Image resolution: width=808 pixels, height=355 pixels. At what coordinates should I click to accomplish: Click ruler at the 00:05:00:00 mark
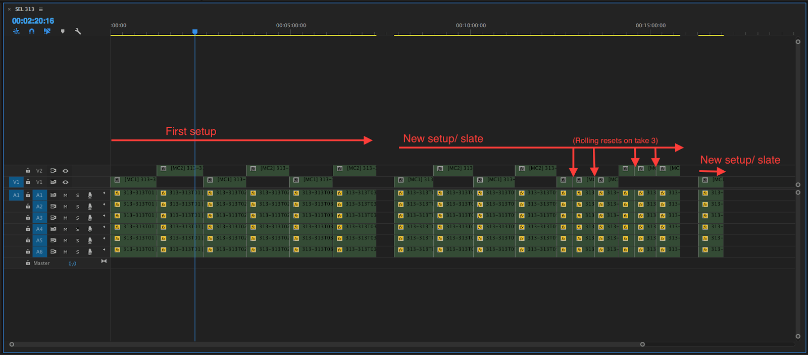tap(291, 26)
